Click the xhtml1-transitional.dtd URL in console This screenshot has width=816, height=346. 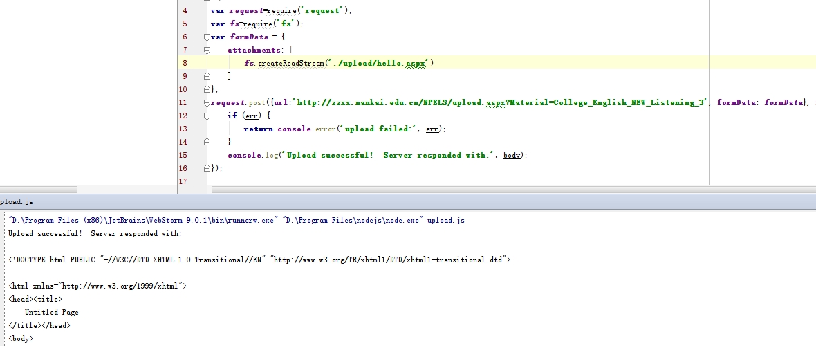[389, 259]
